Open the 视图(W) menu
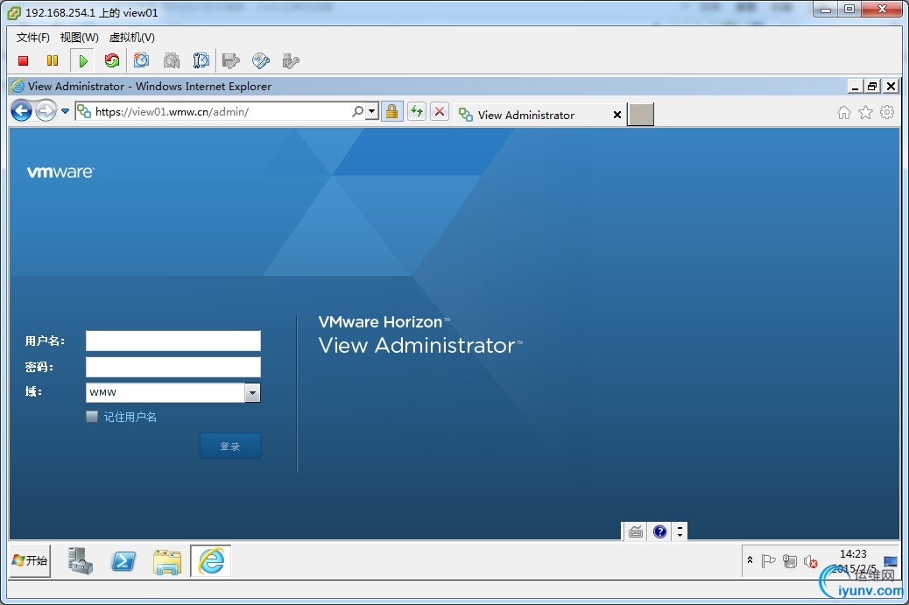Viewport: 909px width, 605px height. (x=79, y=38)
